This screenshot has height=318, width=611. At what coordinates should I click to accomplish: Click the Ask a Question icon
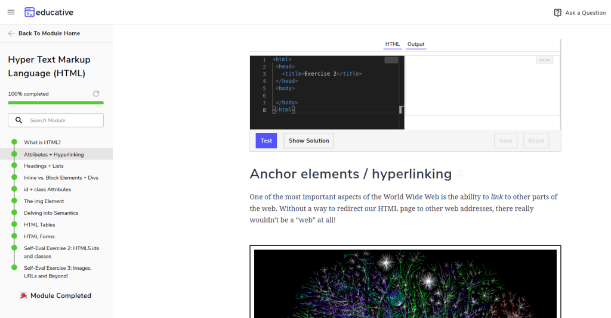click(x=558, y=13)
